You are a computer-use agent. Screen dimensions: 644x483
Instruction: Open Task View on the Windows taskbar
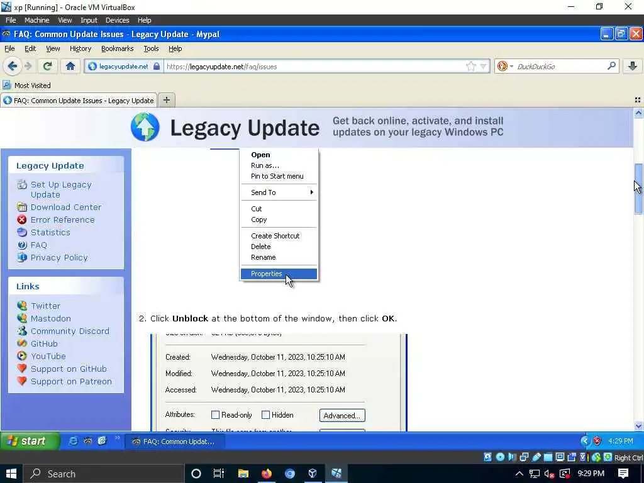(x=219, y=474)
